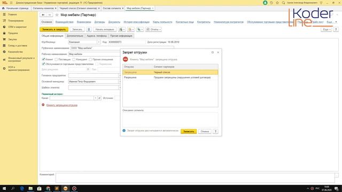Add Мир мебели to favorites star
Viewport: 342px width, 192px height.
57,15
